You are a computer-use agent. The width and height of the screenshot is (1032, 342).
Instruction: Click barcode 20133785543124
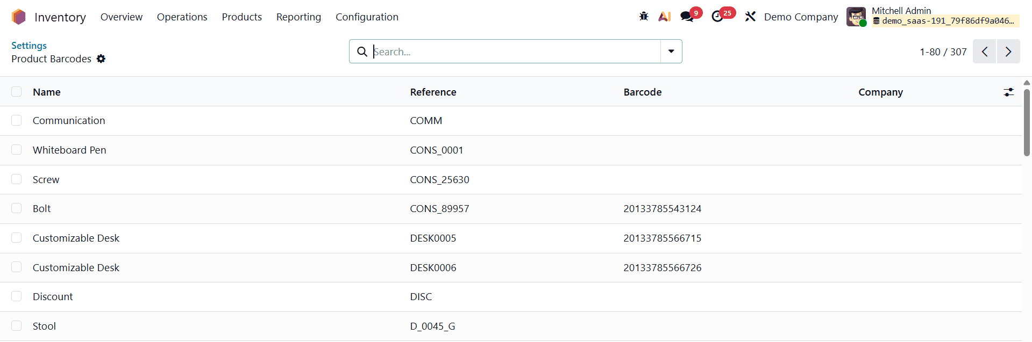tap(663, 208)
